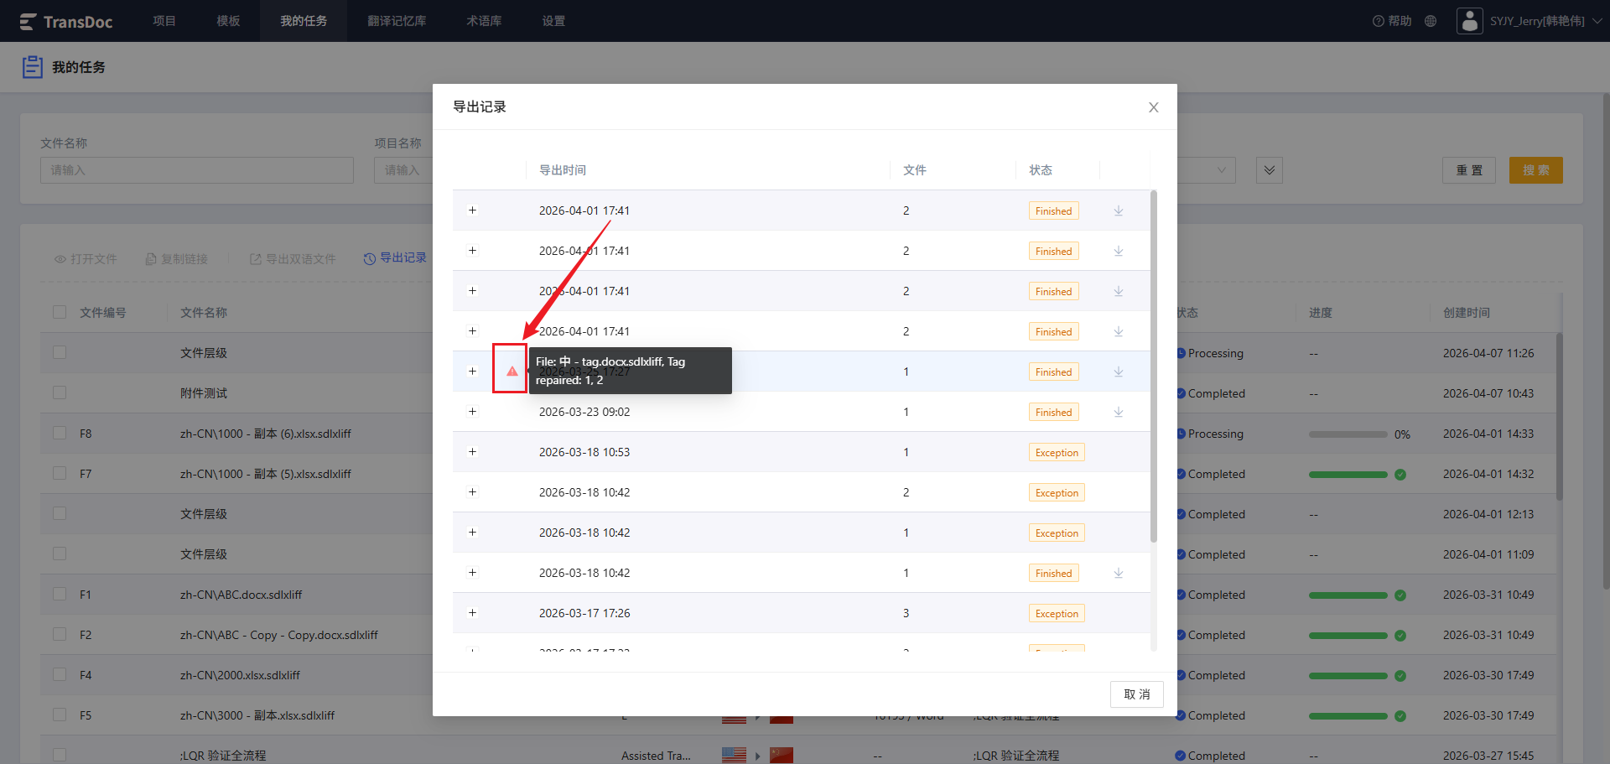Check the box for file F1
1610x764 pixels.
(60, 594)
